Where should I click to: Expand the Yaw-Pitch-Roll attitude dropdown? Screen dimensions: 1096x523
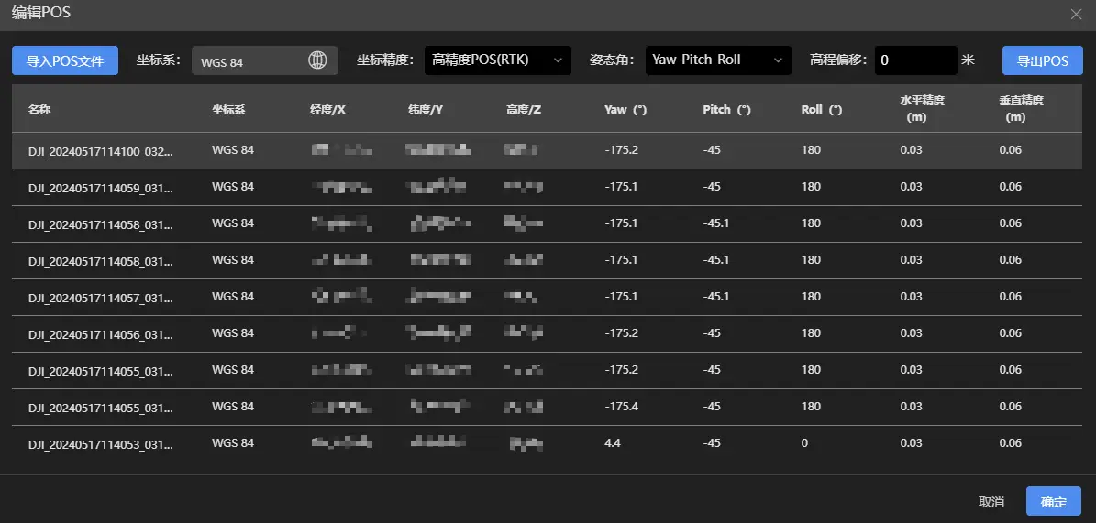pos(717,60)
